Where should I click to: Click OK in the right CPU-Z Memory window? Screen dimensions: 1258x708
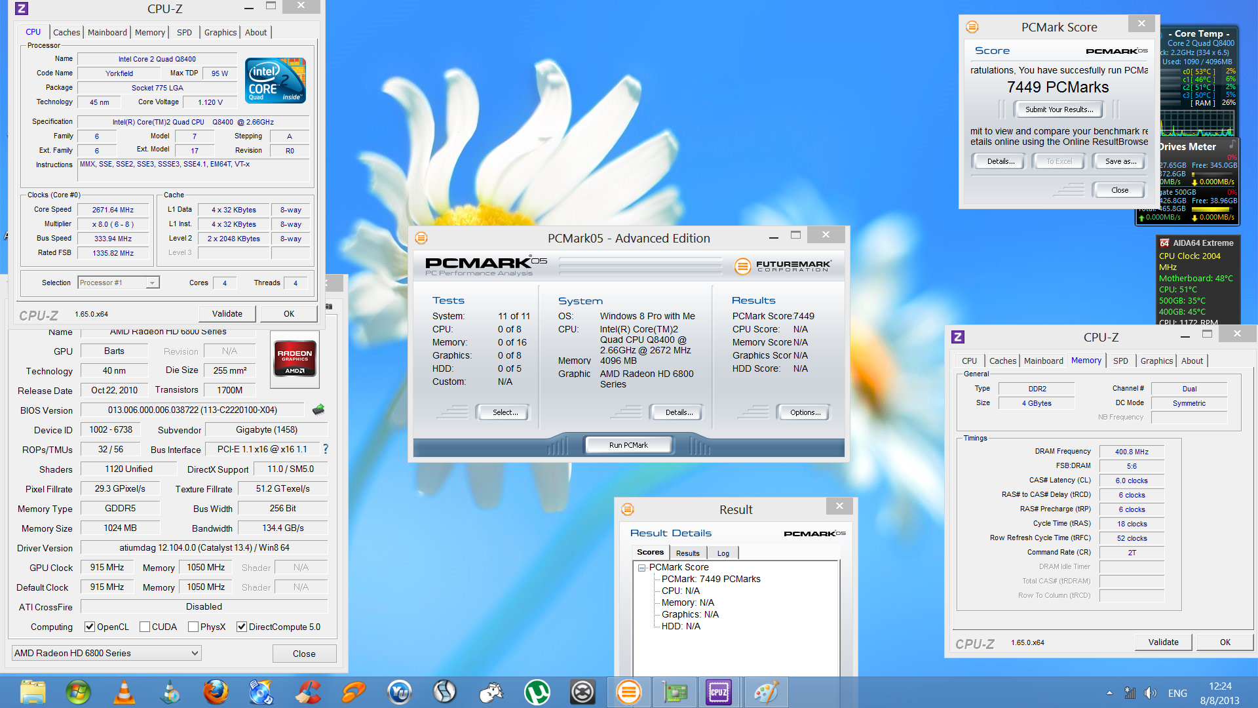click(1225, 642)
